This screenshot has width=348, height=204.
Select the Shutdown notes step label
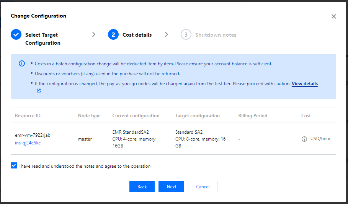tap(216, 35)
